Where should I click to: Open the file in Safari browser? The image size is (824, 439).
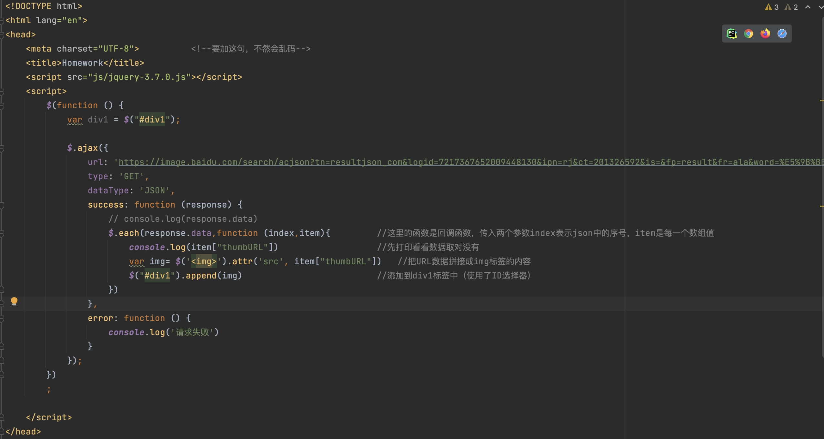click(x=782, y=34)
